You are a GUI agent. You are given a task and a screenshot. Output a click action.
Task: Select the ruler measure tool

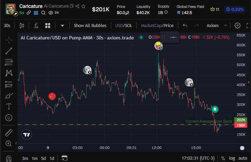(x=9, y=133)
